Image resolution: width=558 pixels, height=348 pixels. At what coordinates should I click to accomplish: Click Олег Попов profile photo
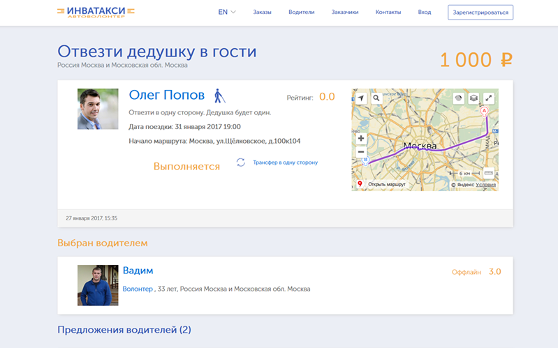(x=98, y=109)
